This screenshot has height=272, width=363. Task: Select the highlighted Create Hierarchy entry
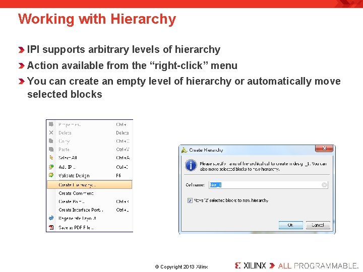point(90,185)
